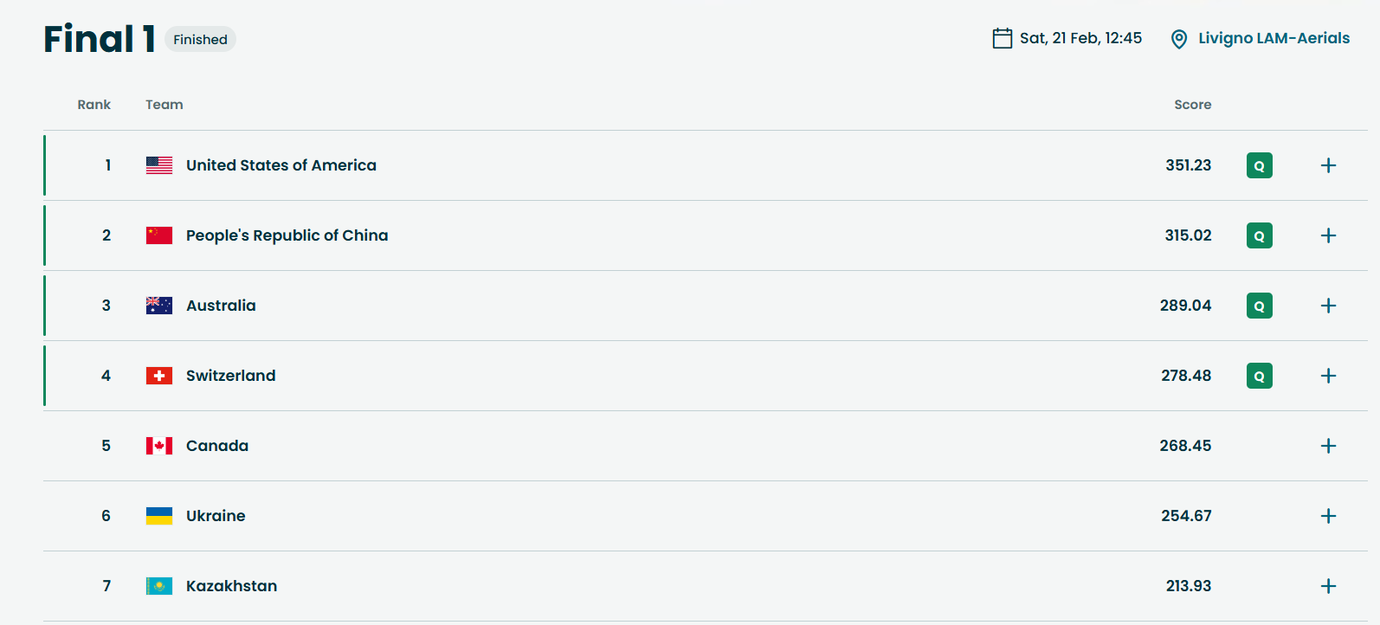Click the China flag icon
Viewport: 1380px width, 625px height.
159,235
